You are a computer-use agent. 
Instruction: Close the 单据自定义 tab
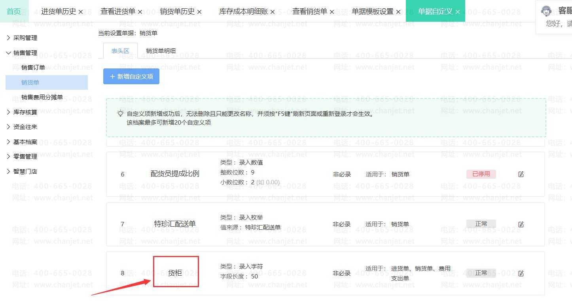[458, 12]
